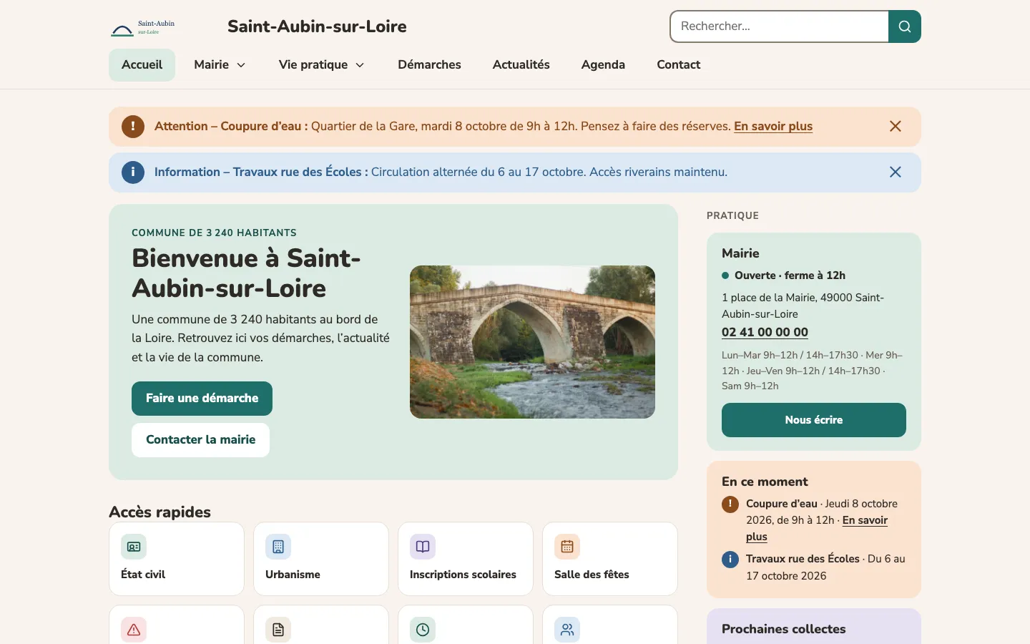Open the Inscriptions scolaires card

(466, 559)
